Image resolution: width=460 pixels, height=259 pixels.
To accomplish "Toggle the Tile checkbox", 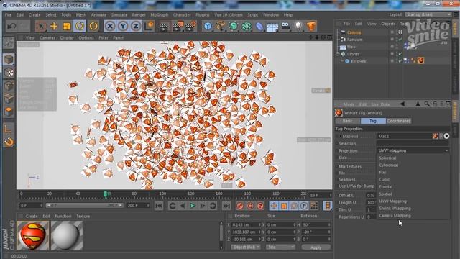I will [337, 173].
